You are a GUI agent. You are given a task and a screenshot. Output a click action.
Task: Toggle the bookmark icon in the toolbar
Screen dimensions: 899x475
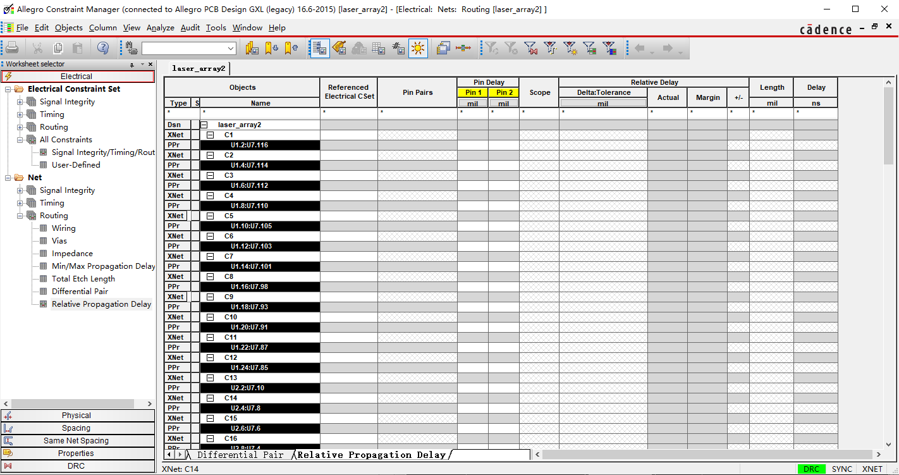pos(252,48)
